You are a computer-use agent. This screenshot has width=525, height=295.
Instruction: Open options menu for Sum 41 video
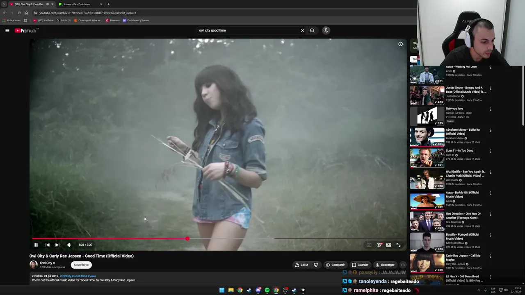click(491, 151)
